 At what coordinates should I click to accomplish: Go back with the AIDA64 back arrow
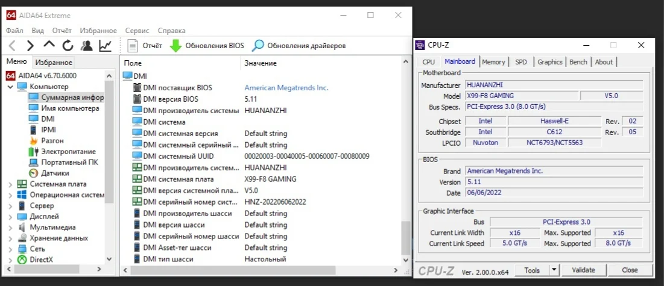(12, 45)
